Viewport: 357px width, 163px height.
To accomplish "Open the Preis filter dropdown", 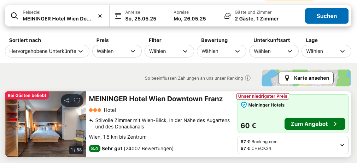I will [117, 51].
